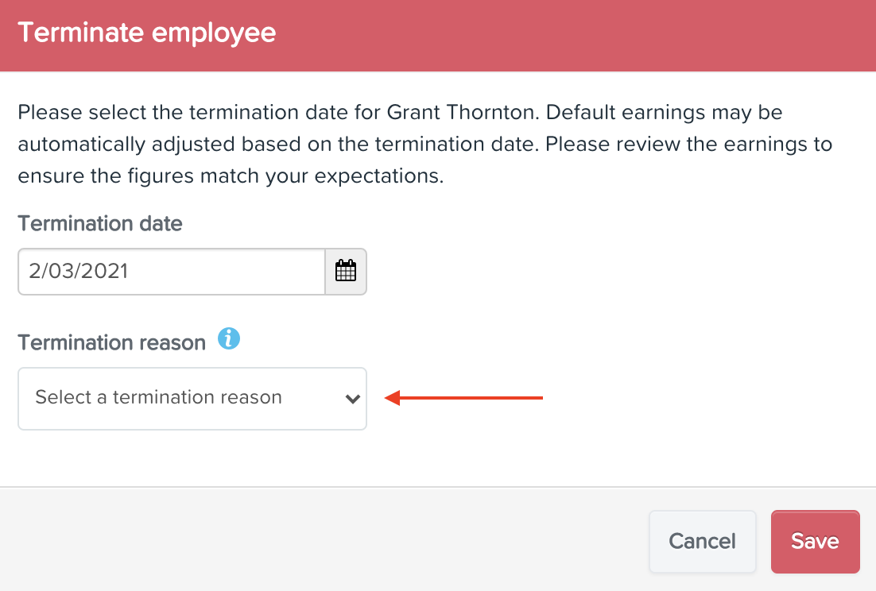Open the Select a termination reason dropdown

point(192,399)
